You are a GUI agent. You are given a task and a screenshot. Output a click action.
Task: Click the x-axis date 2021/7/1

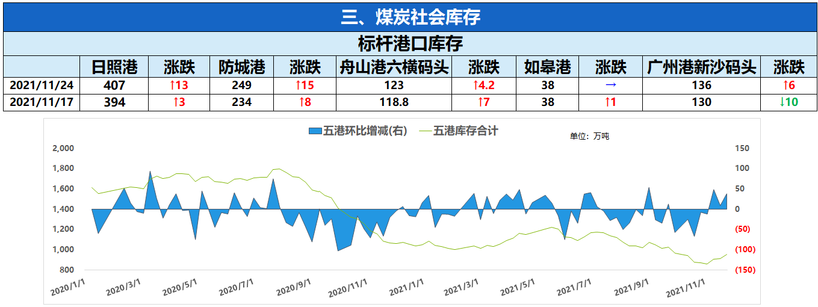[574, 288]
